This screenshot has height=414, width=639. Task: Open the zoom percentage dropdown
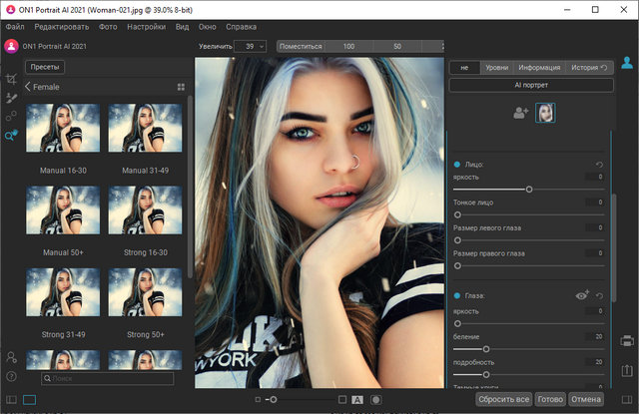pyautogui.click(x=251, y=46)
